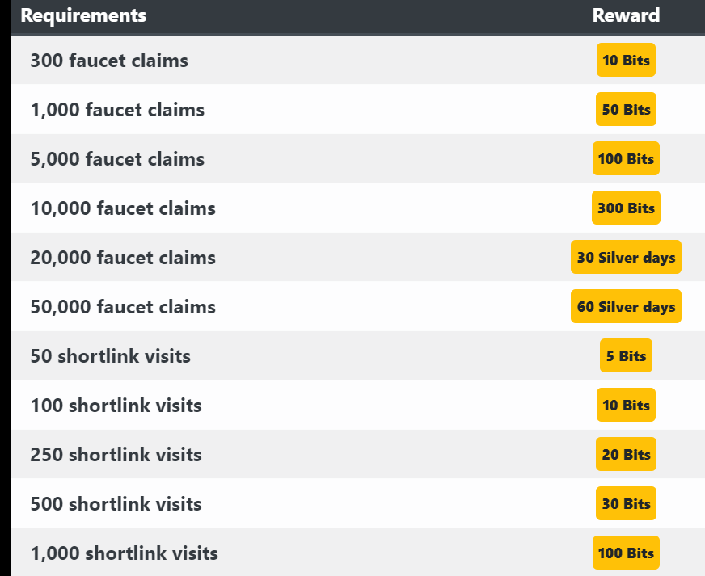Click the Requirements column header
The width and height of the screenshot is (705, 576).
pos(83,15)
